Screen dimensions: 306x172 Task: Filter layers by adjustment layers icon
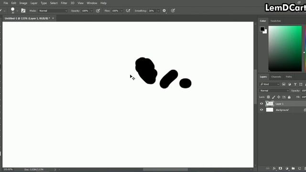[289, 84]
